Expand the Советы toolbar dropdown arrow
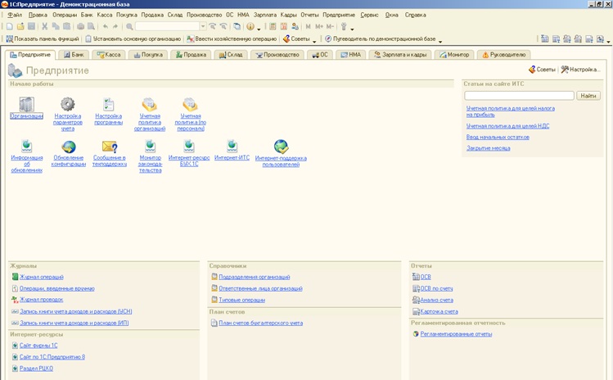This screenshot has width=613, height=380. [x=314, y=41]
